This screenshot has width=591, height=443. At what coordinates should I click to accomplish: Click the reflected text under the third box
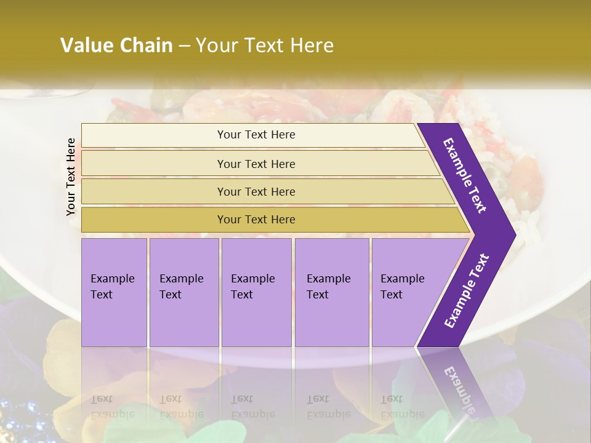pyautogui.click(x=253, y=406)
